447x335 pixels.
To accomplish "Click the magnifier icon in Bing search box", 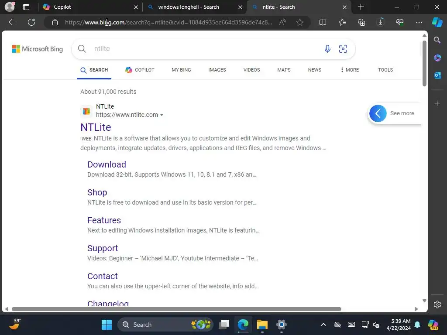I will pos(82,49).
